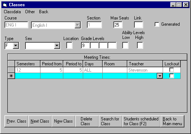The image size is (191, 134).
Task: Open the Classdata menu
Action: (x=12, y=12)
